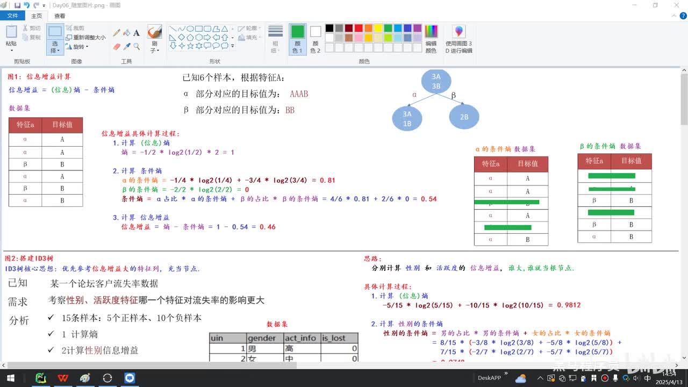This screenshot has width=688, height=387.
Task: Select the Text tool A
Action: [x=137, y=33]
